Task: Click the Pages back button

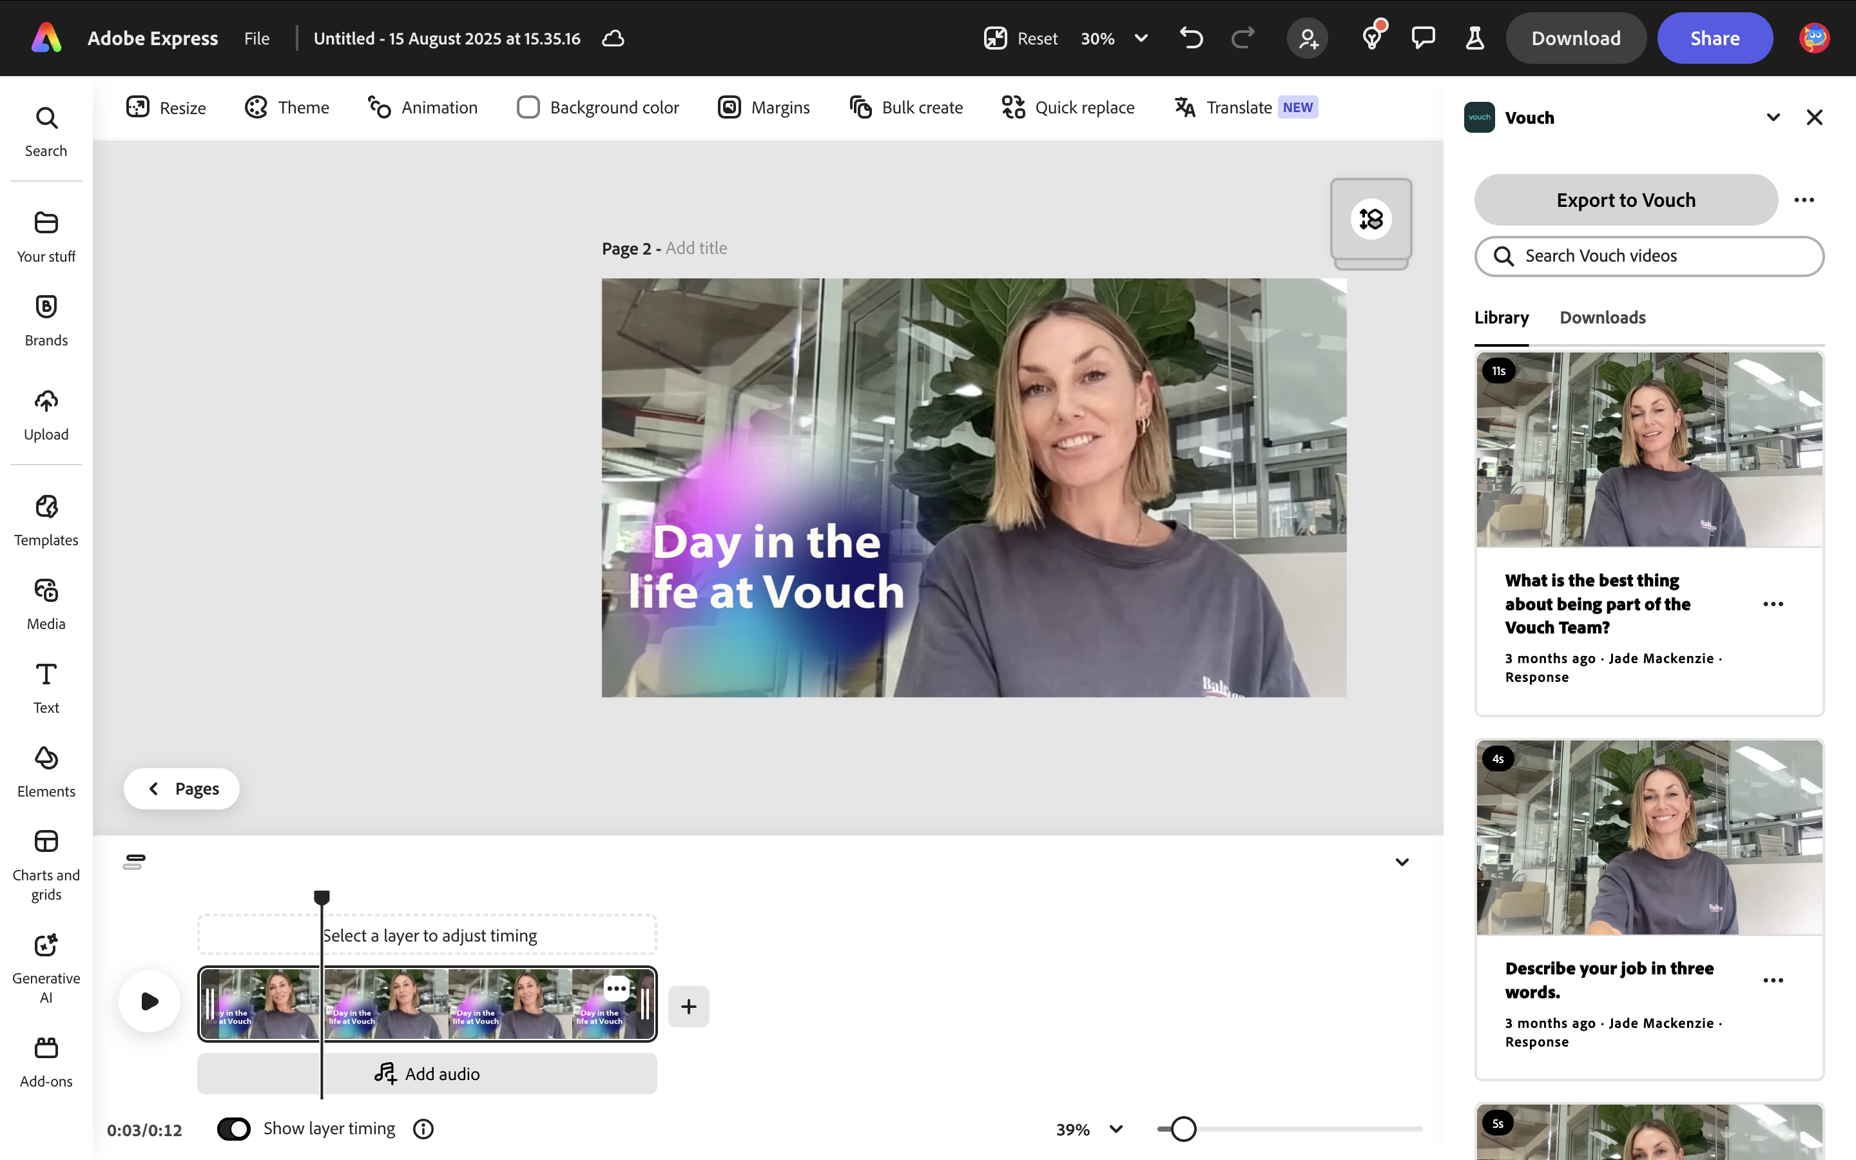Action: 182,789
